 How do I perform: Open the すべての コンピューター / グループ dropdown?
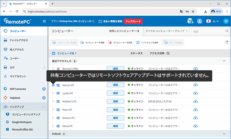click(166, 31)
